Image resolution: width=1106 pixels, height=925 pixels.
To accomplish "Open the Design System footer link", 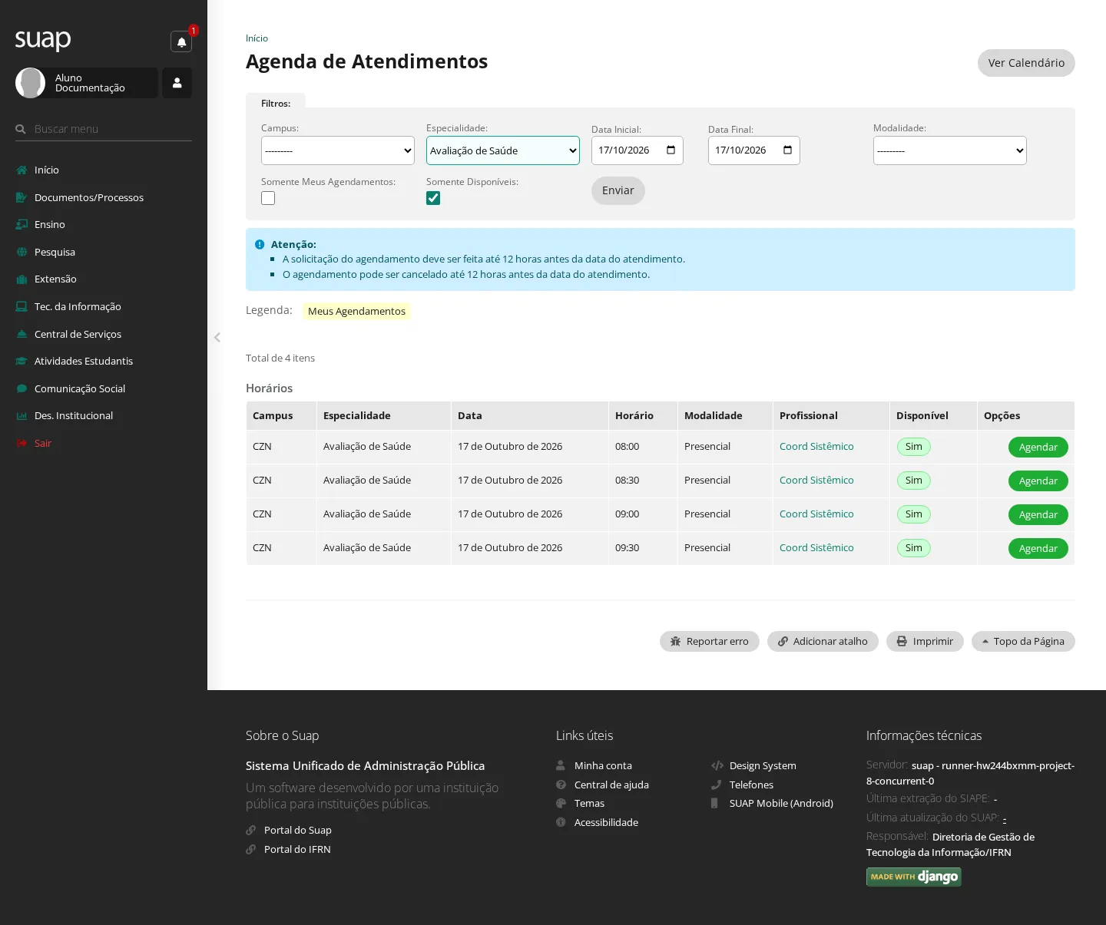I will pos(763,765).
